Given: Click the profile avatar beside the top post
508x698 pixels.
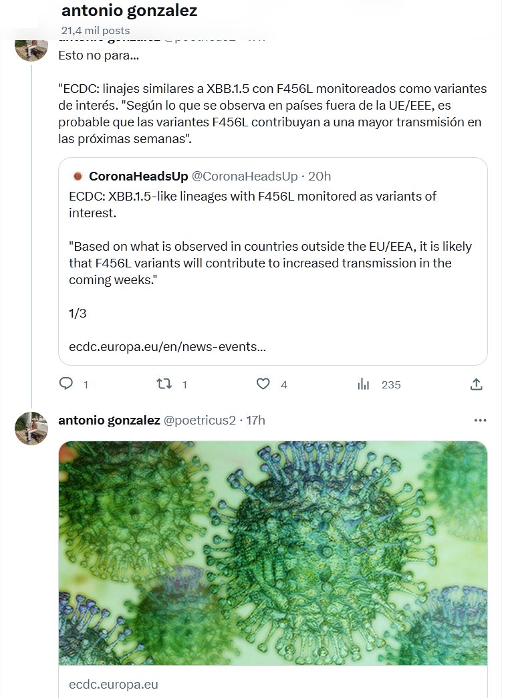Looking at the screenshot, I should (x=31, y=48).
